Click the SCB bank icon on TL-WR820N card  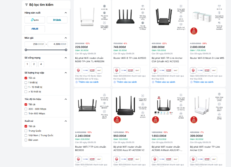(78, 70)
